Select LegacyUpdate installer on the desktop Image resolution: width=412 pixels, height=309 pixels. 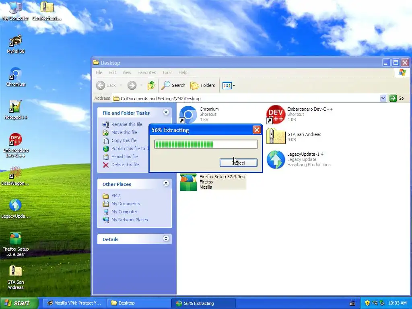15,209
